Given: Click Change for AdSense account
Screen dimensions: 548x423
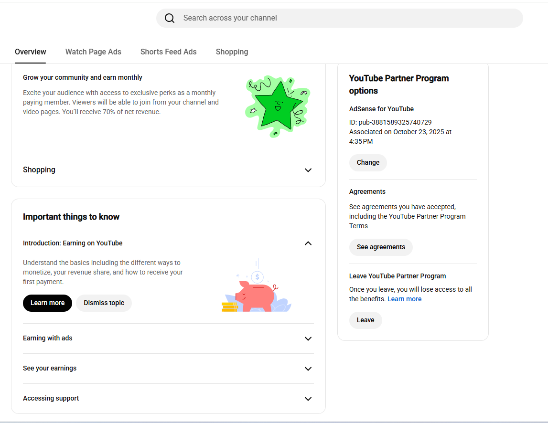Looking at the screenshot, I should click(368, 162).
